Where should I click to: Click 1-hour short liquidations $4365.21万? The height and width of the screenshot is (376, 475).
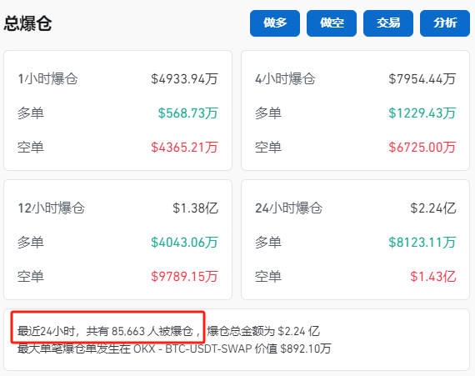(x=184, y=148)
